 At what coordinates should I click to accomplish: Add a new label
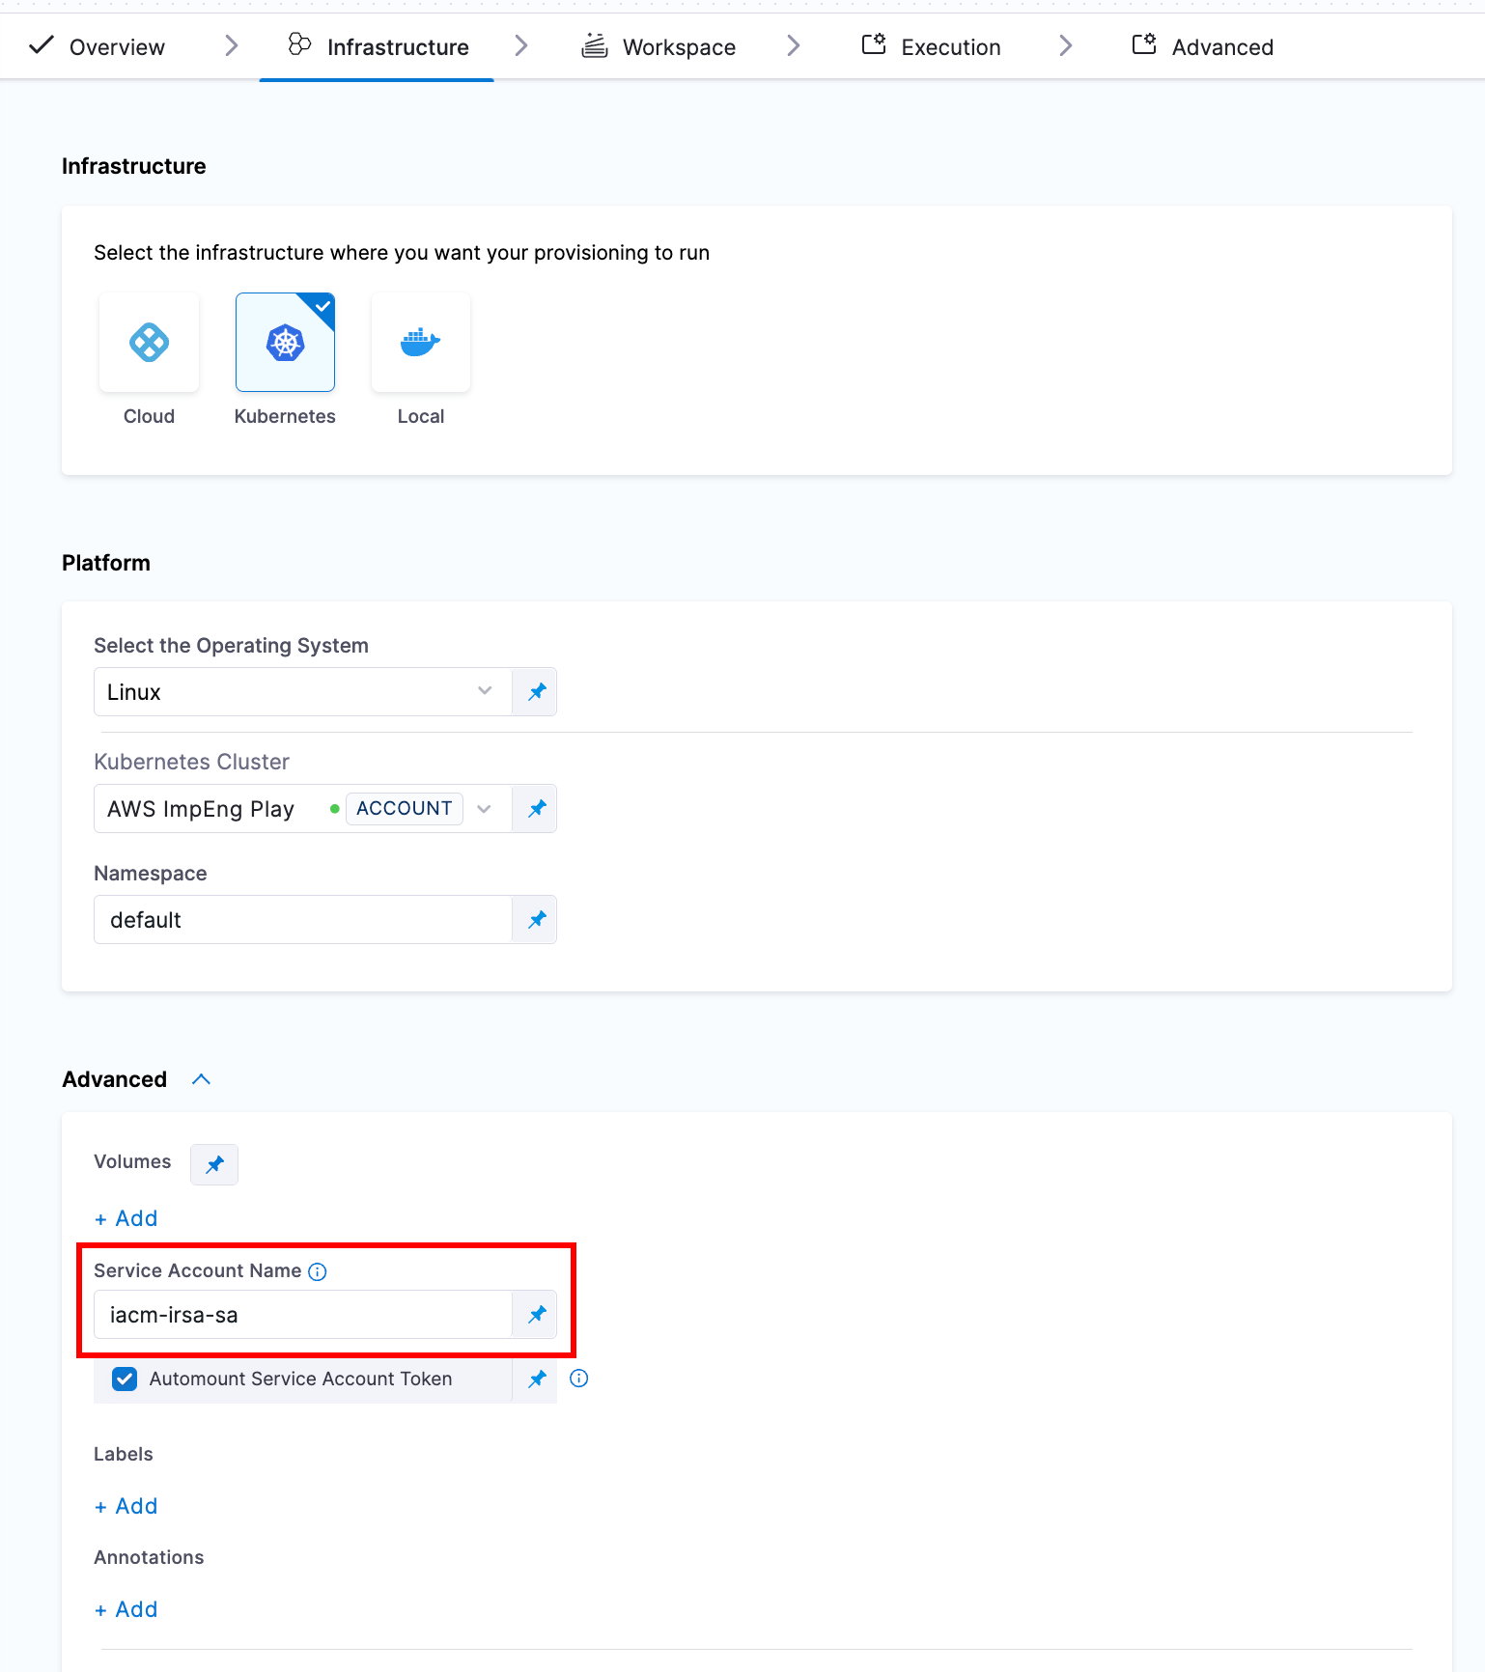pos(126,1506)
